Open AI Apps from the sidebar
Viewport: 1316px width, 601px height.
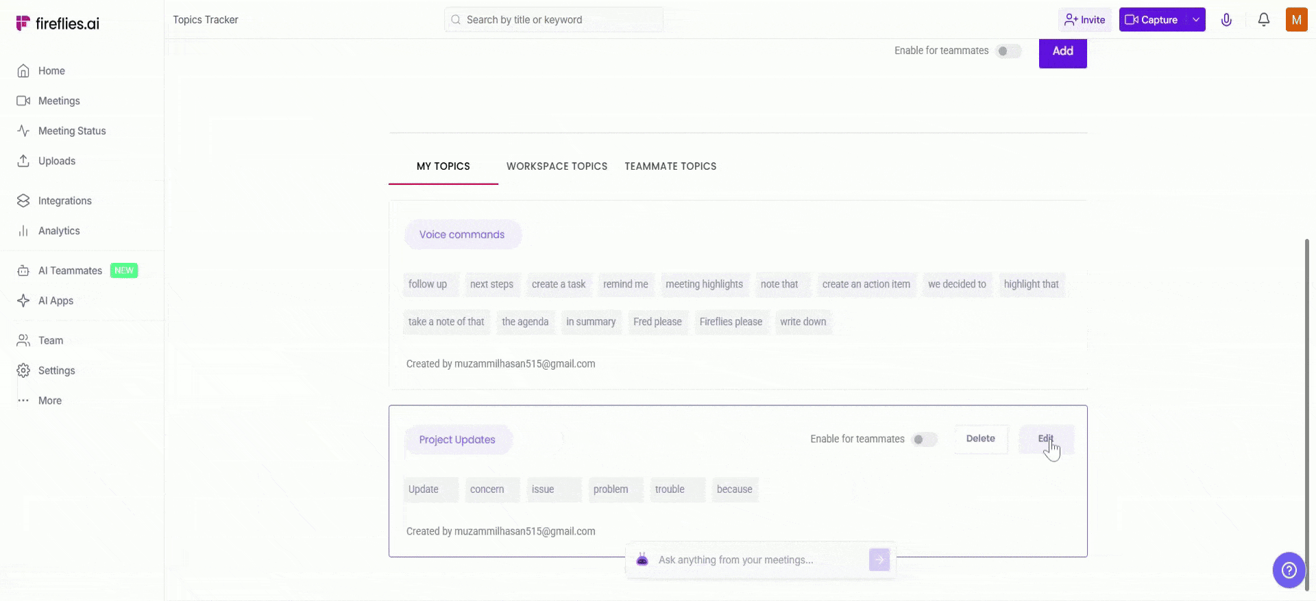pos(56,300)
